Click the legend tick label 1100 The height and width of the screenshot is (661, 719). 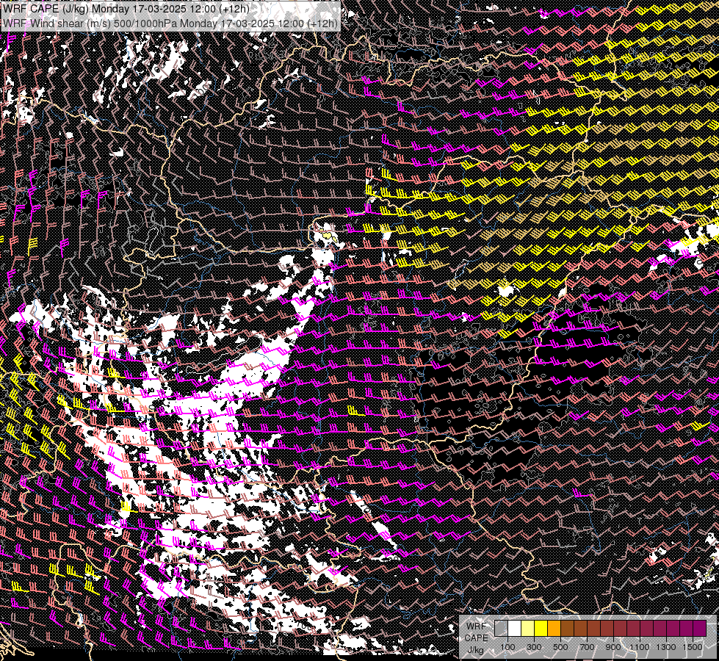639,647
